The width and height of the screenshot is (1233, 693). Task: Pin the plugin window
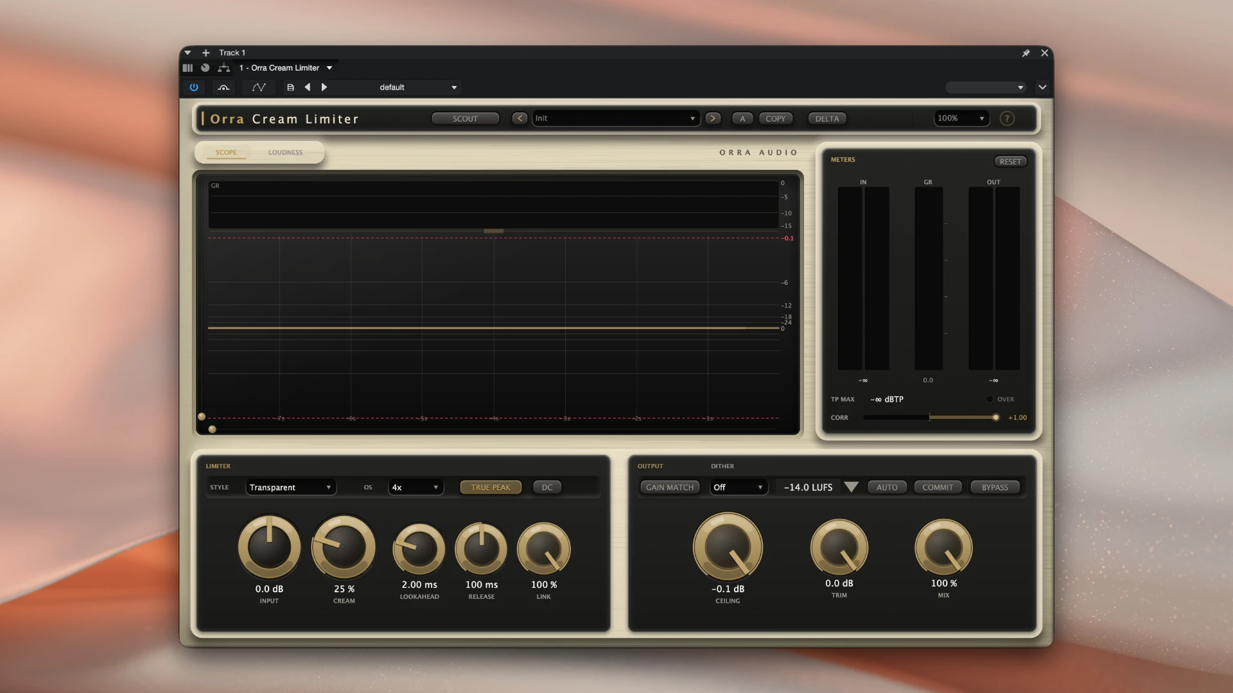coord(1026,53)
